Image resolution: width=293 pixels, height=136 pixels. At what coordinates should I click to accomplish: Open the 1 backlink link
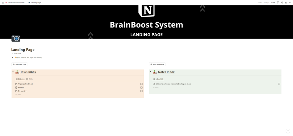(16, 53)
